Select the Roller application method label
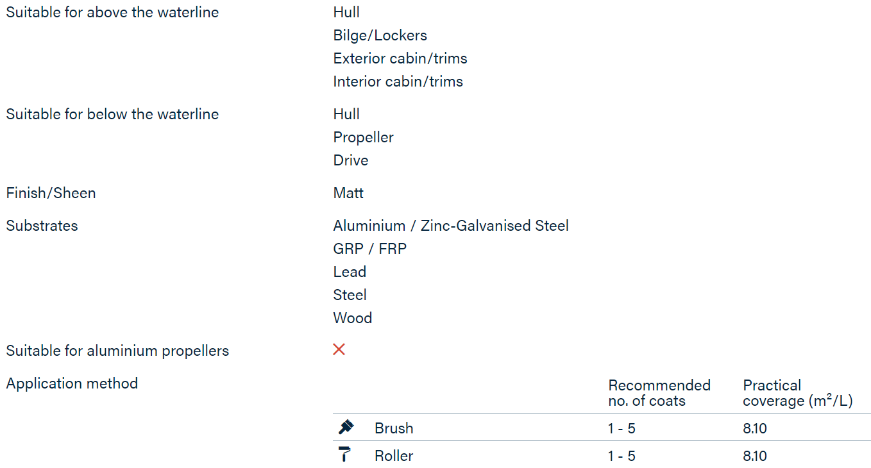871x468 pixels. tap(394, 456)
